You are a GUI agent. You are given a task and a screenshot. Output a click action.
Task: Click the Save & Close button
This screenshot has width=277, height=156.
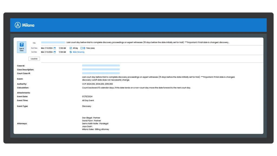(x=22, y=47)
